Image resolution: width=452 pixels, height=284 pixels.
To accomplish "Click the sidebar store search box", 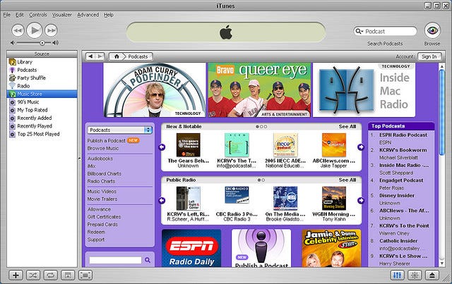I will click(115, 260).
